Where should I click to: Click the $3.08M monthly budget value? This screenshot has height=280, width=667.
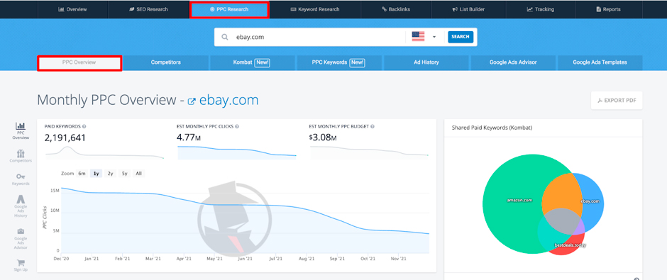pos(324,138)
